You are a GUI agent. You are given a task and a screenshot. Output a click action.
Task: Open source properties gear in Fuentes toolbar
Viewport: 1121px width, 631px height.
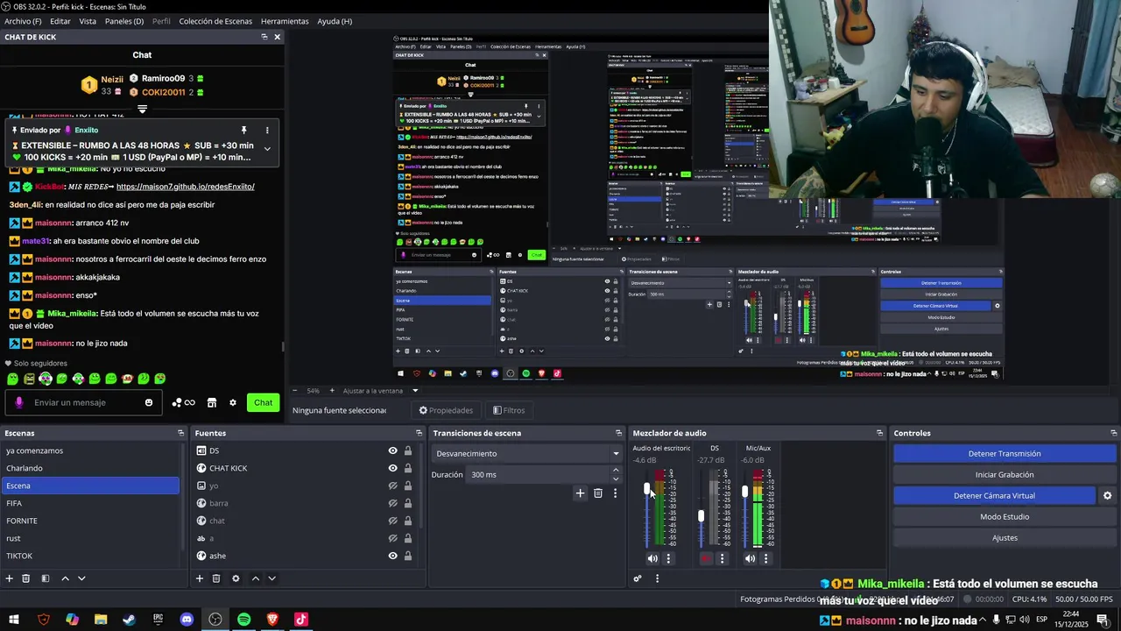[x=236, y=578]
